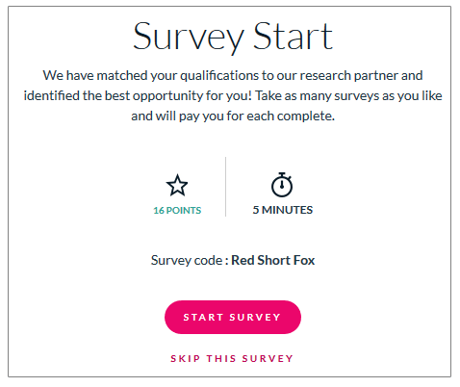Click the word "qualifications" in the description
This screenshot has height=387, width=460.
(219, 76)
